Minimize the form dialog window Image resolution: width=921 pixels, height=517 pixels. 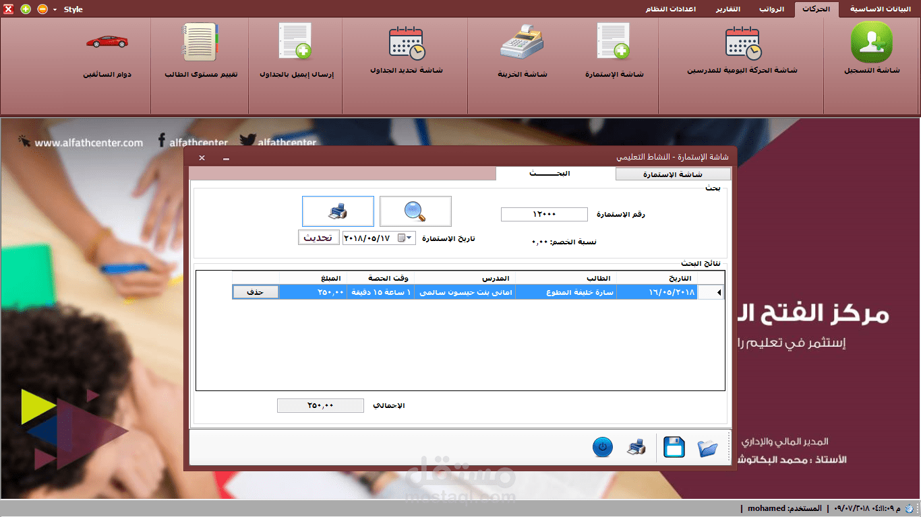[x=226, y=158]
